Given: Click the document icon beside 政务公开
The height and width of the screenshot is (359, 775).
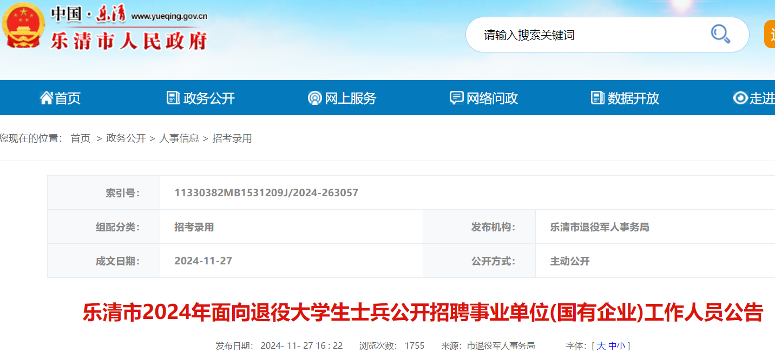Looking at the screenshot, I should tap(173, 98).
